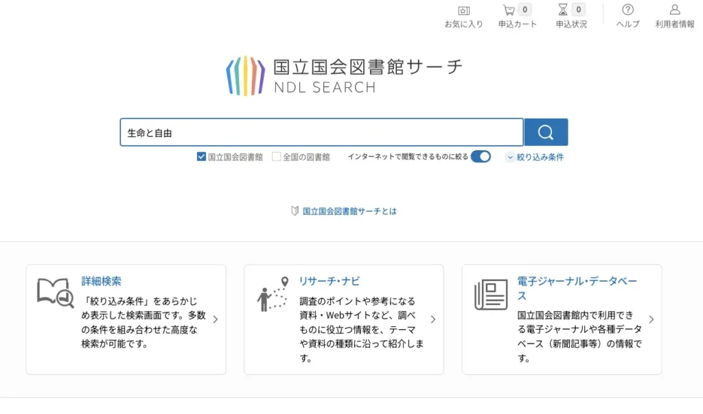Open the ヘルプ question mark icon
The width and height of the screenshot is (703, 414).
[627, 10]
